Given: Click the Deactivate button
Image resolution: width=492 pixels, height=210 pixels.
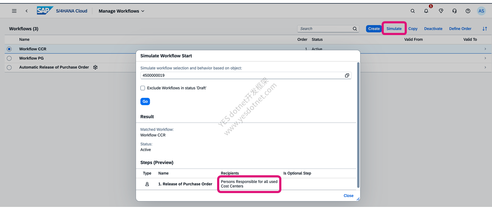Looking at the screenshot, I should click(433, 29).
